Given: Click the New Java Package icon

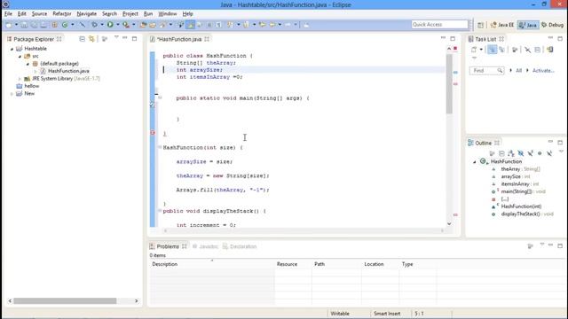Looking at the screenshot, I should [x=55, y=25].
